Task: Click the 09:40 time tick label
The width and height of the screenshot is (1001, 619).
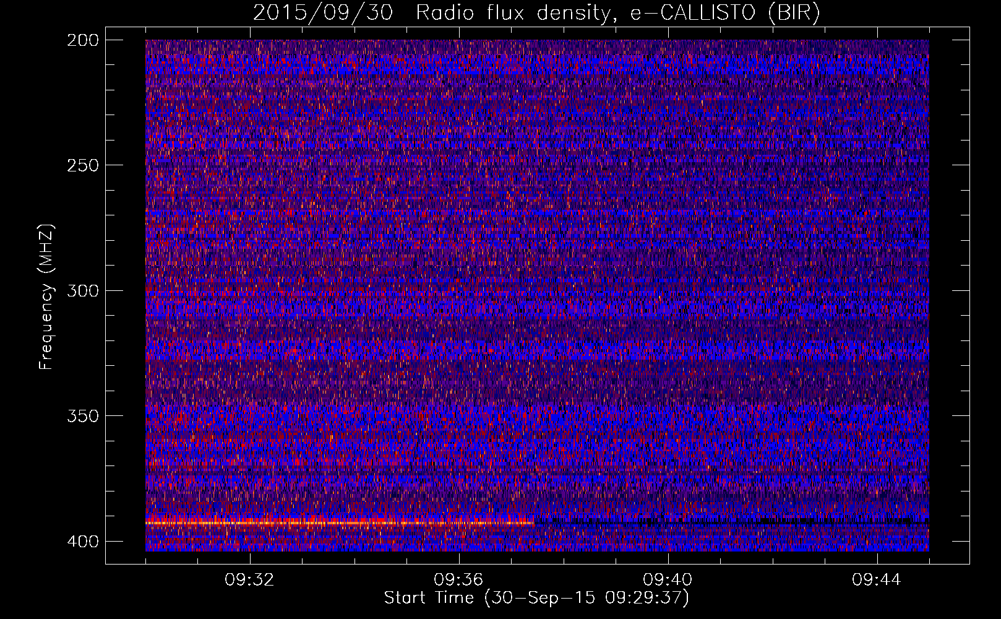Action: [668, 580]
